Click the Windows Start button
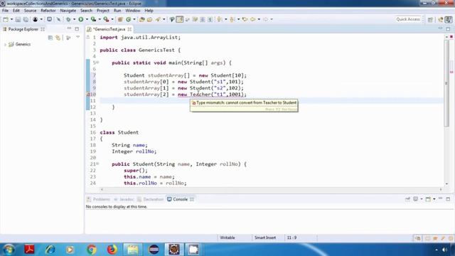This screenshot has height=256, width=455. [x=9, y=250]
